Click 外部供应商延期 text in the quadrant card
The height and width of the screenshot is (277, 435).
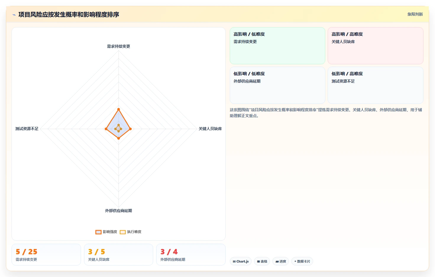click(x=247, y=81)
